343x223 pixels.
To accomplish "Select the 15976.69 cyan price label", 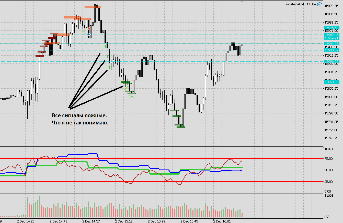I will click(x=331, y=28).
